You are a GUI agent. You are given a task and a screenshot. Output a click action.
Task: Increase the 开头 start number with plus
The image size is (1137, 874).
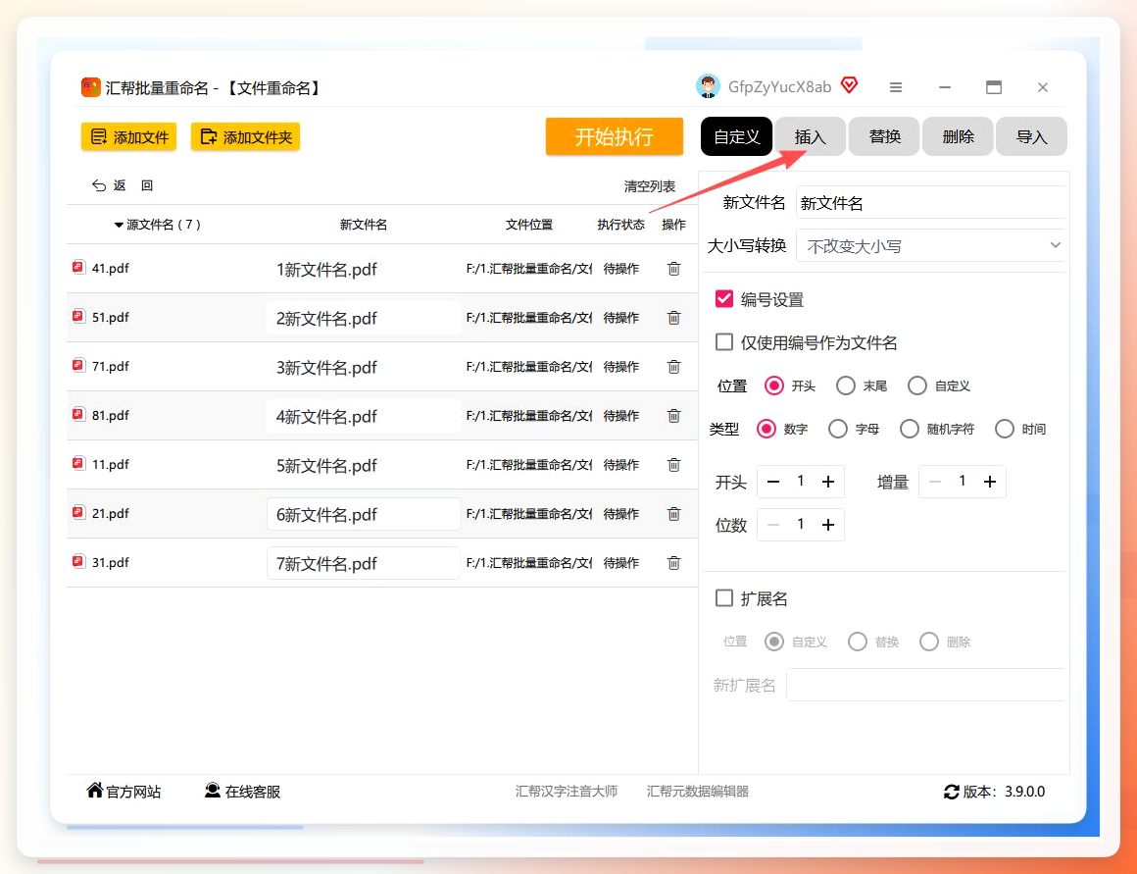coord(828,482)
